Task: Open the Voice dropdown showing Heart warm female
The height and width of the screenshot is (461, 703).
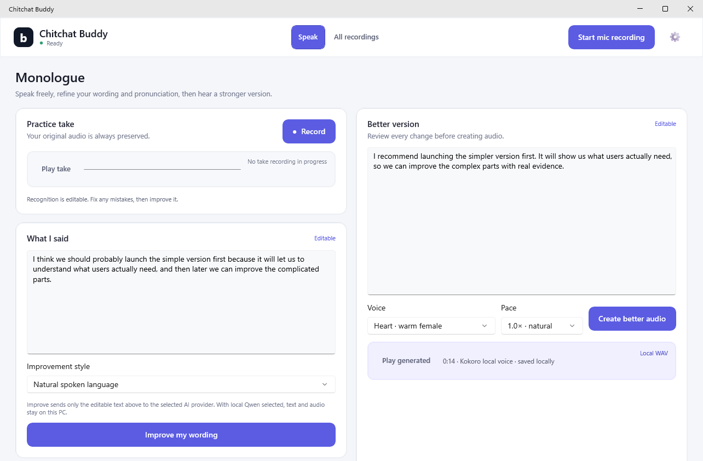Action: pos(431,326)
